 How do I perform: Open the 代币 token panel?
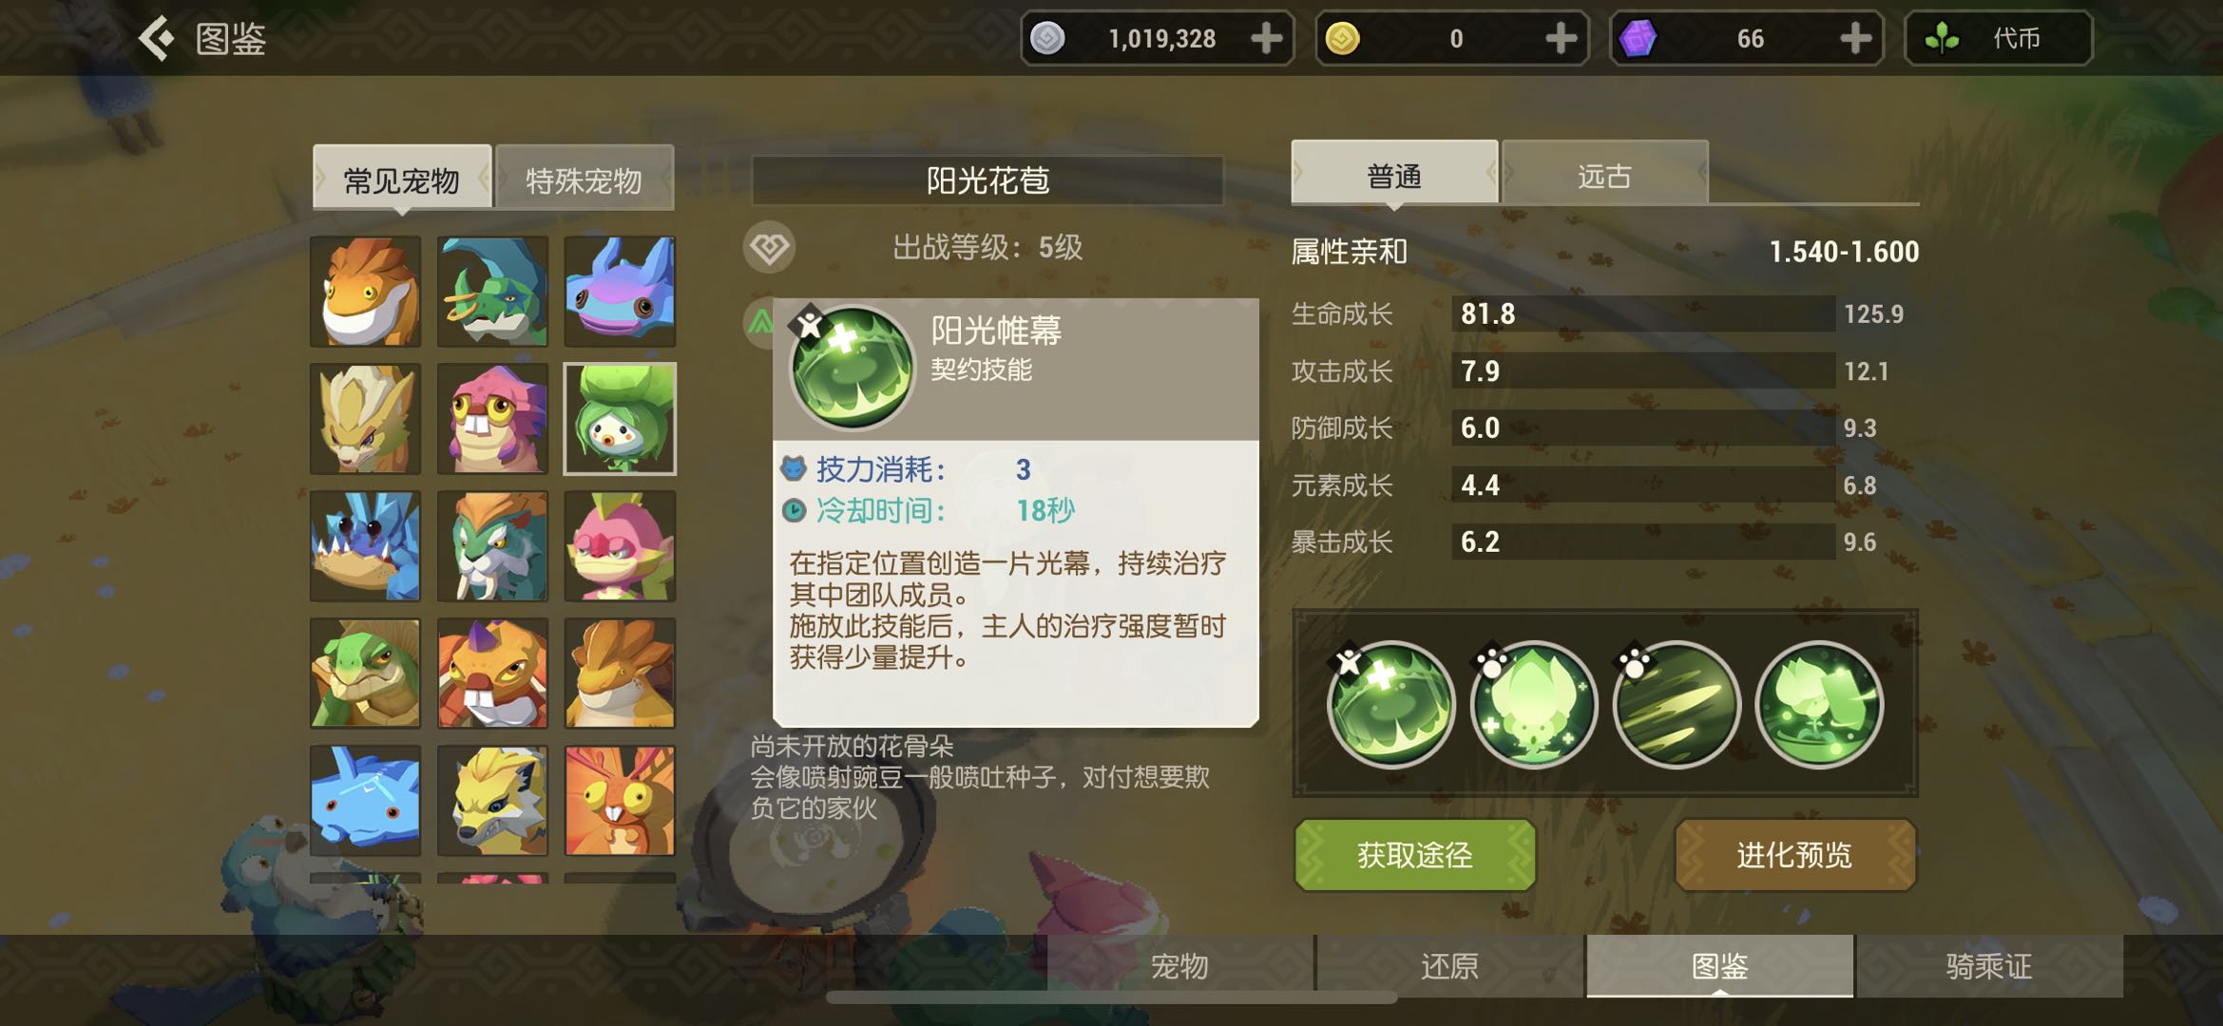coord(1999,38)
